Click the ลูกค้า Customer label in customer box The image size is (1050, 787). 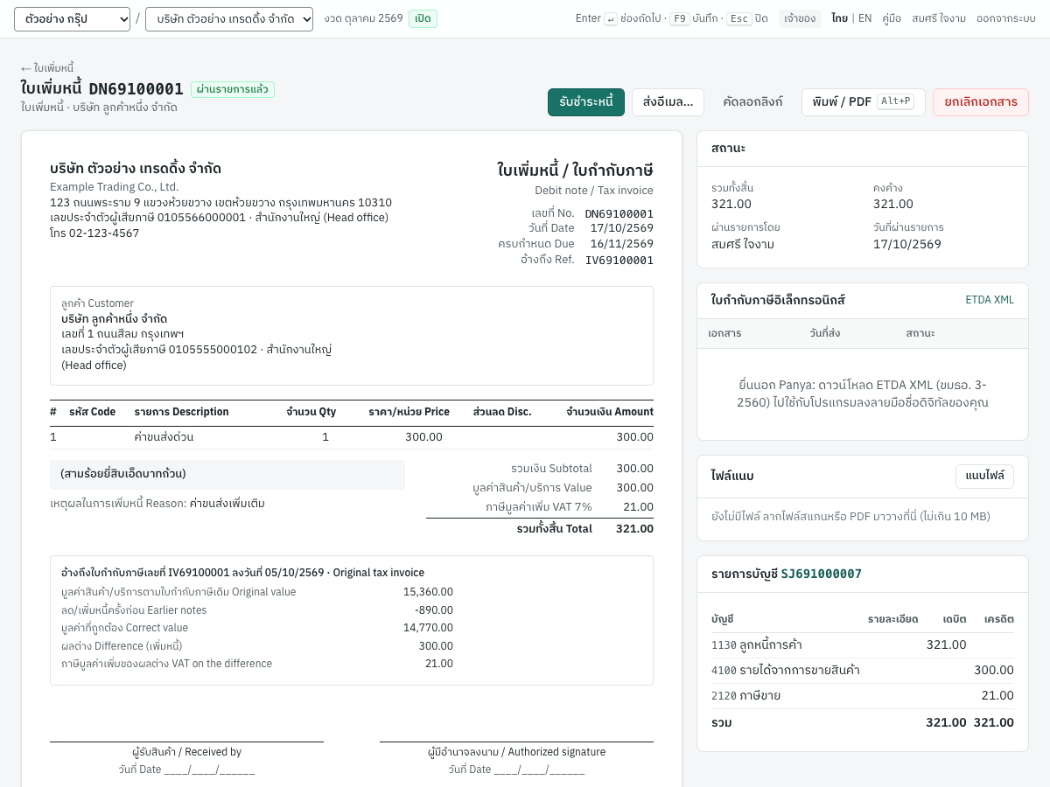97,303
